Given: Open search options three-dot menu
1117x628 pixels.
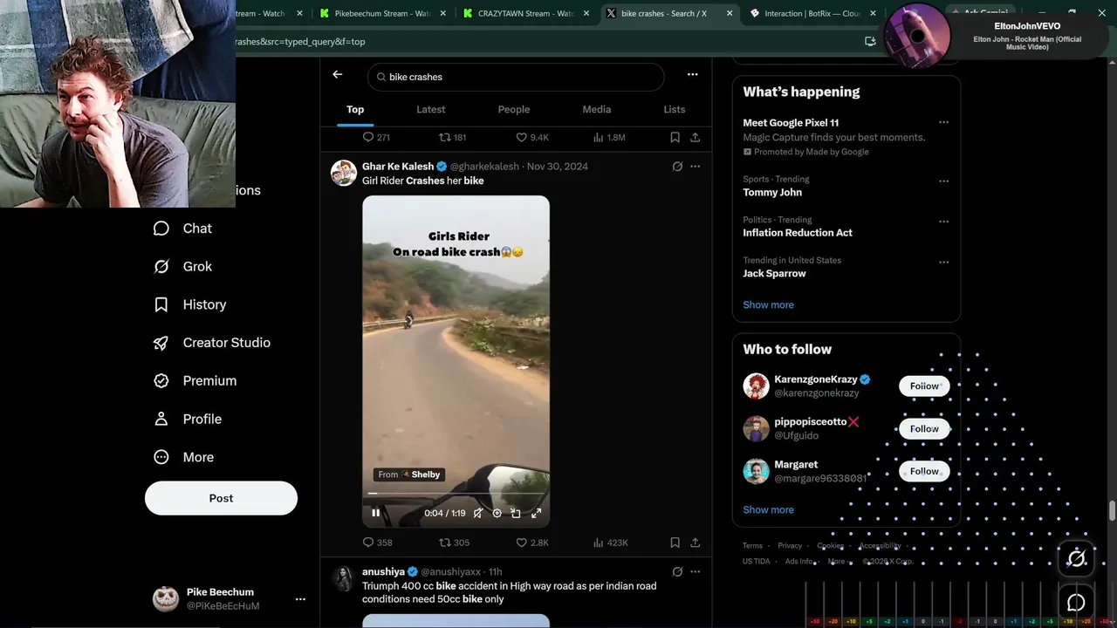Looking at the screenshot, I should pos(692,75).
